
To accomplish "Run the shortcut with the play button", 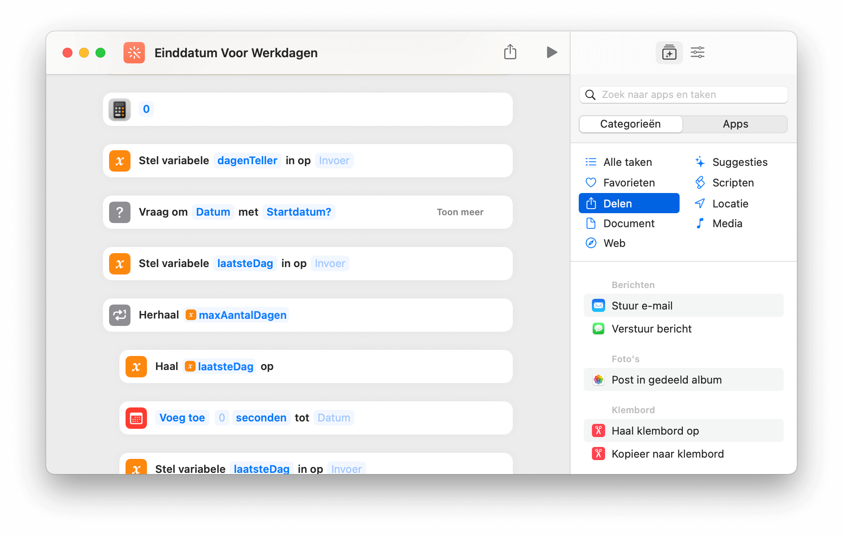I will click(552, 52).
